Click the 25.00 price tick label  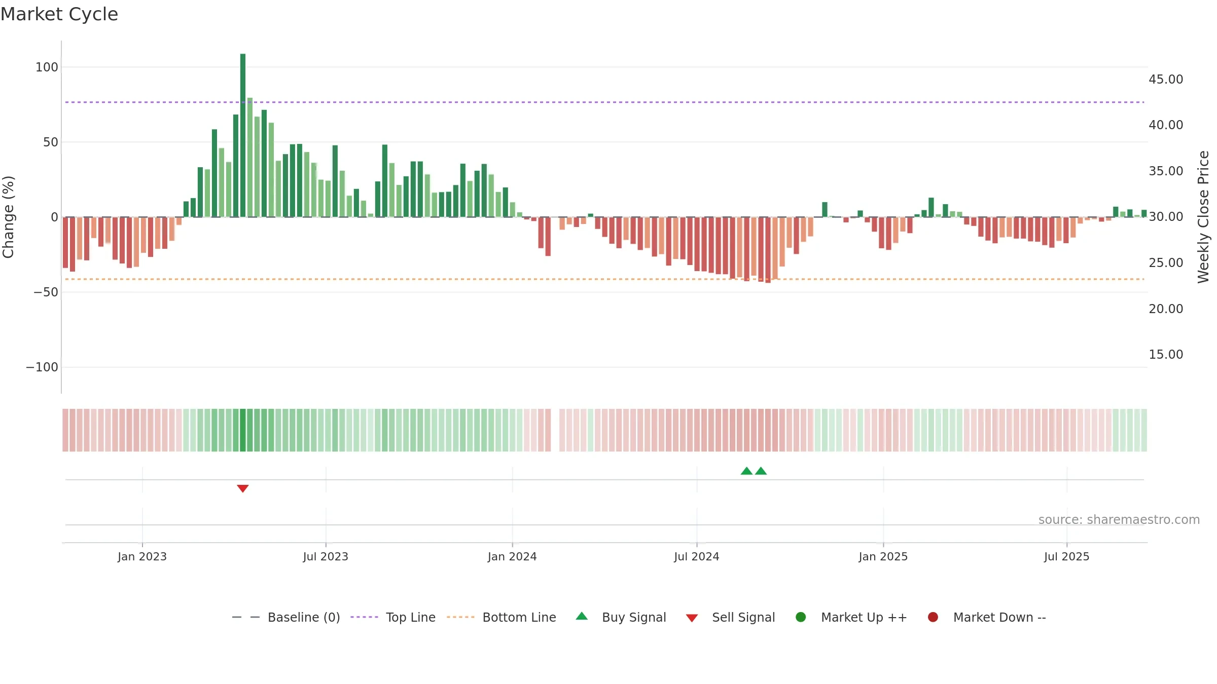1166,263
